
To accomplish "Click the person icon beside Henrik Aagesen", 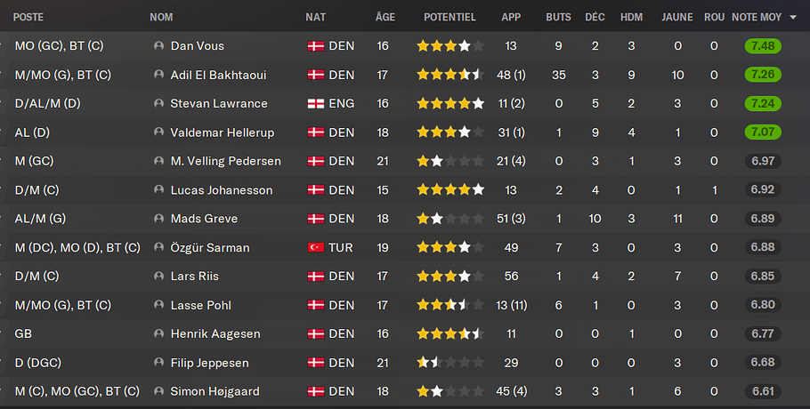I will [159, 334].
